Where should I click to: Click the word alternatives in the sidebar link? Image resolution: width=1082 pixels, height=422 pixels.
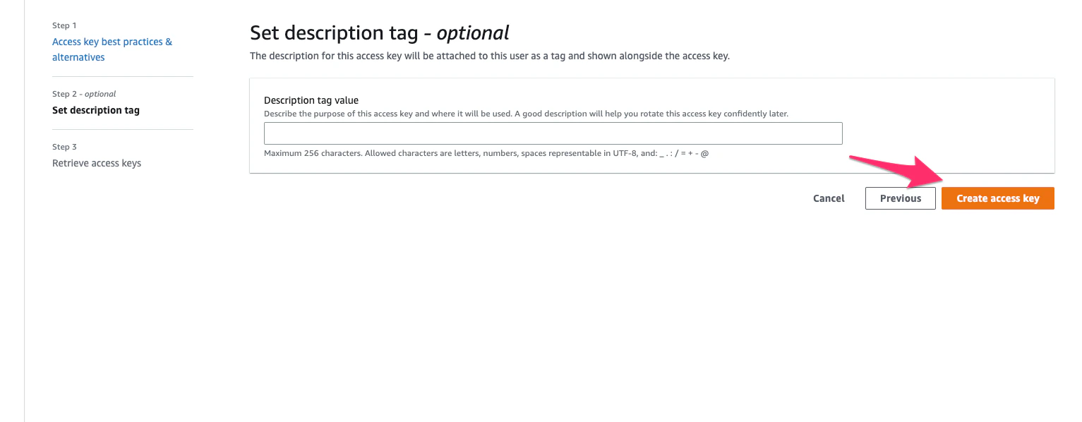tap(78, 57)
